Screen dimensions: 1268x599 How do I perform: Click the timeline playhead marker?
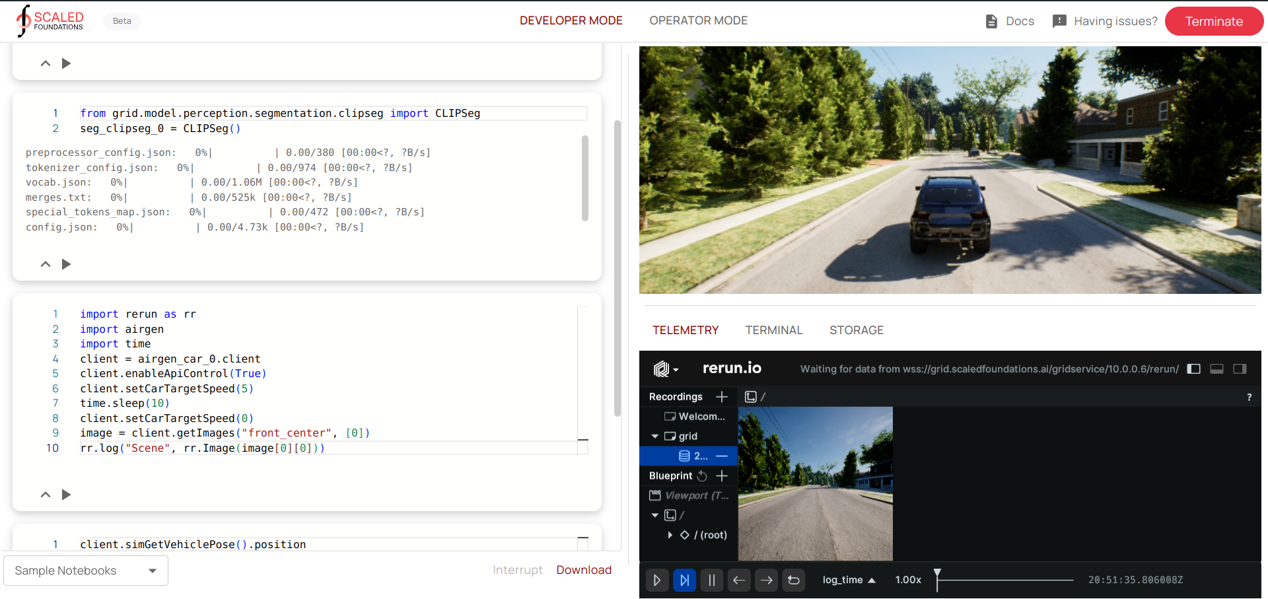[x=937, y=573]
